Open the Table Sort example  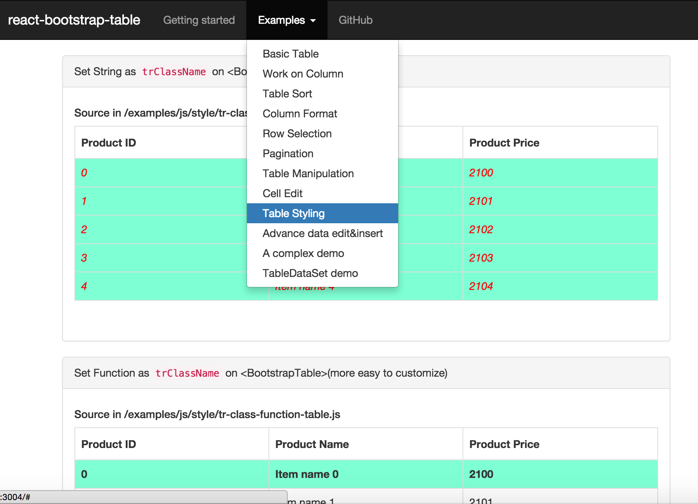click(x=287, y=94)
